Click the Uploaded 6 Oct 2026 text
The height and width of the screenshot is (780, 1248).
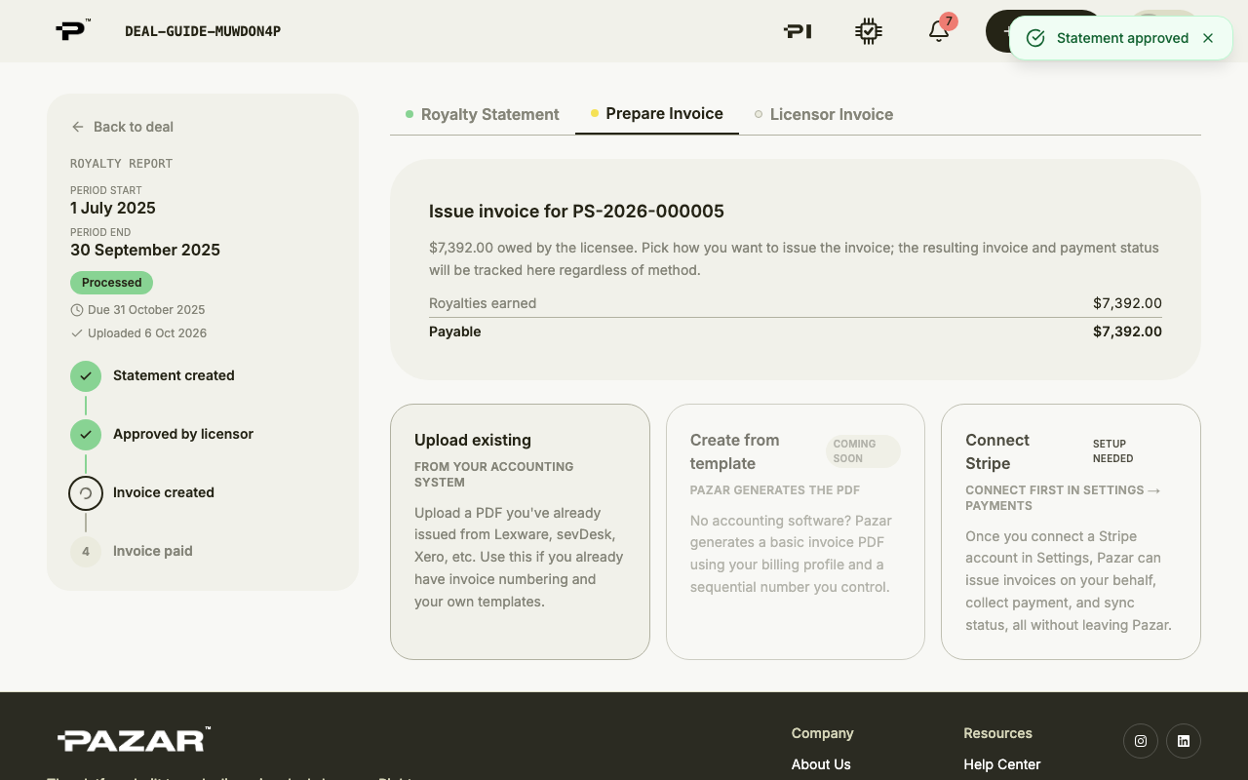147,333
